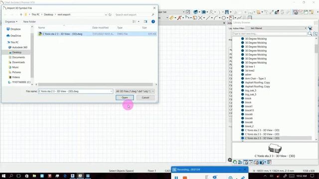Select the circle drawing tool

click(x=224, y=18)
